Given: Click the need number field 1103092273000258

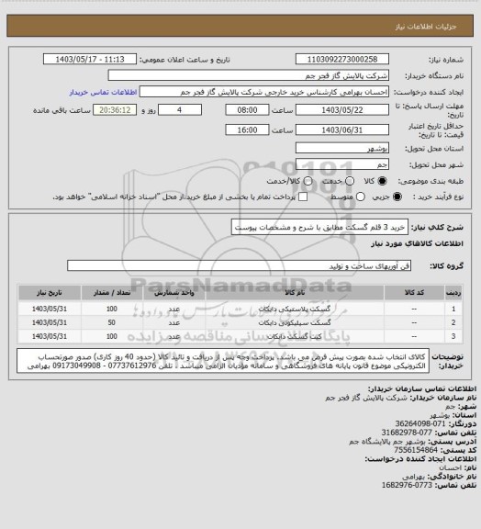Looking at the screenshot, I should click(342, 59).
